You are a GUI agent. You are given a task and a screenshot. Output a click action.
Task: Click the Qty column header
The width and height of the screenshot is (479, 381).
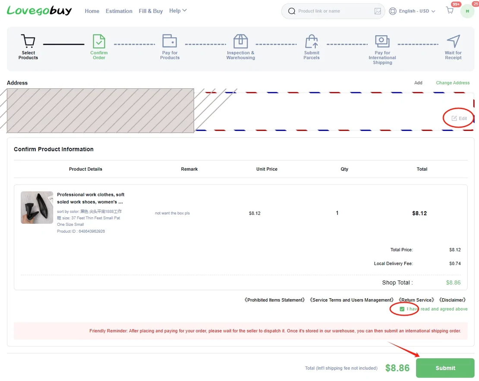[344, 169]
